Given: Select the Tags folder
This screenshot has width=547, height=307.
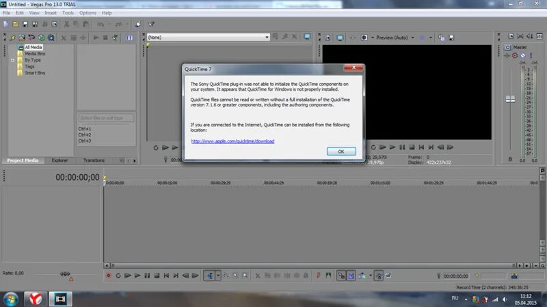Looking at the screenshot, I should 29,66.
